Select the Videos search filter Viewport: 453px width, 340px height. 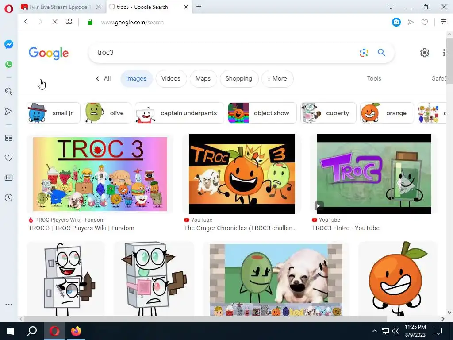(x=171, y=79)
